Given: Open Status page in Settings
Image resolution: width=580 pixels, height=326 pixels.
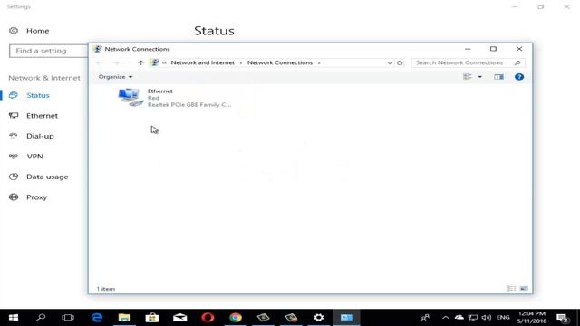Looking at the screenshot, I should click(29, 95).
